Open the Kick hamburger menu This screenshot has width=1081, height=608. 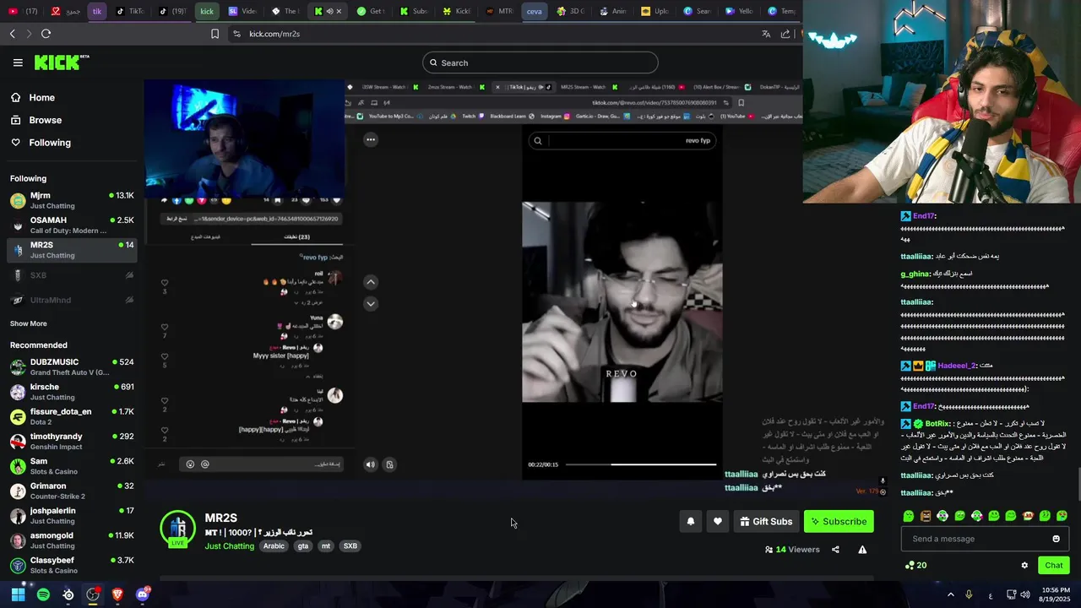18,62
